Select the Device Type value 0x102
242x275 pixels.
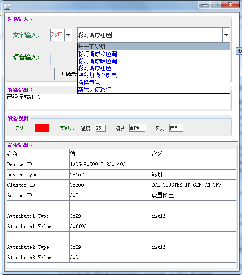coord(110,174)
